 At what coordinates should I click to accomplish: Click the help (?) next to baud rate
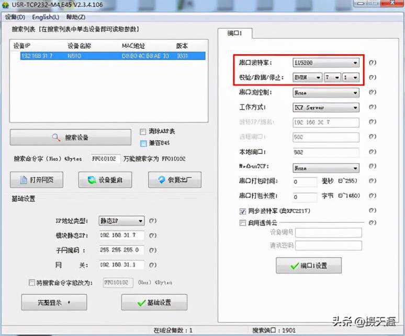pyautogui.click(x=372, y=63)
